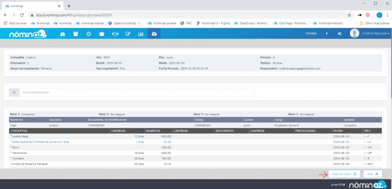Click the Empleado General cargo cell
The height and width of the screenshot is (189, 392).
pos(286,125)
